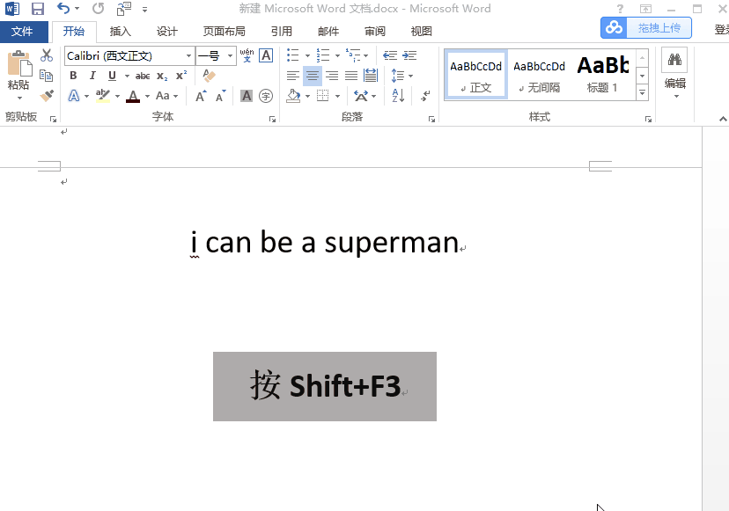Viewport: 729px width, 511px height.
Task: Toggle Italic formatting
Action: 92,76
